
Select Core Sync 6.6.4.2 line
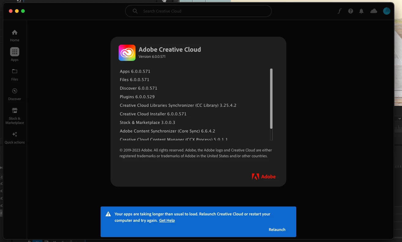[x=168, y=131]
